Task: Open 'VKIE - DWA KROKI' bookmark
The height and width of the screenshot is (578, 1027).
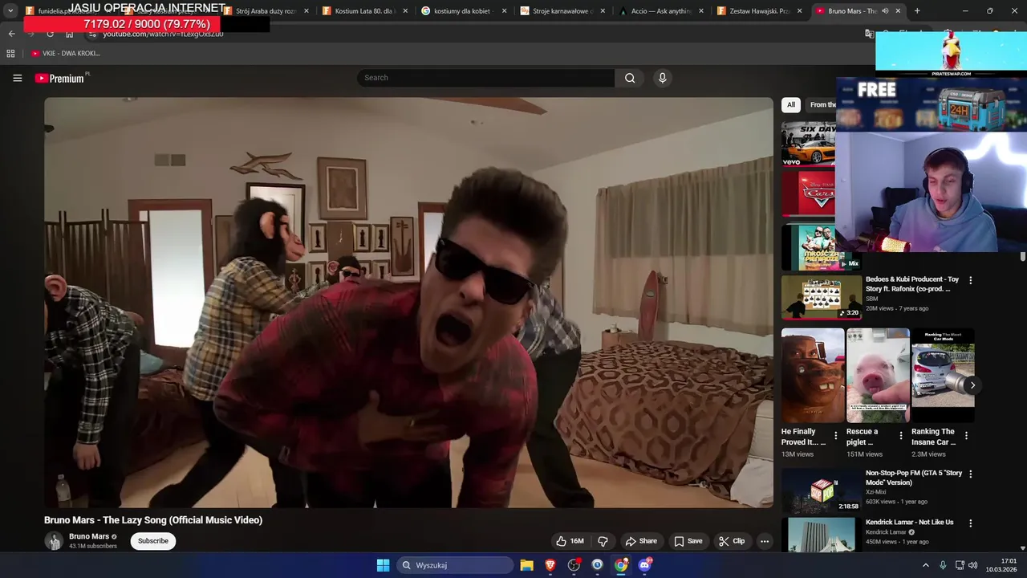Action: click(x=66, y=53)
